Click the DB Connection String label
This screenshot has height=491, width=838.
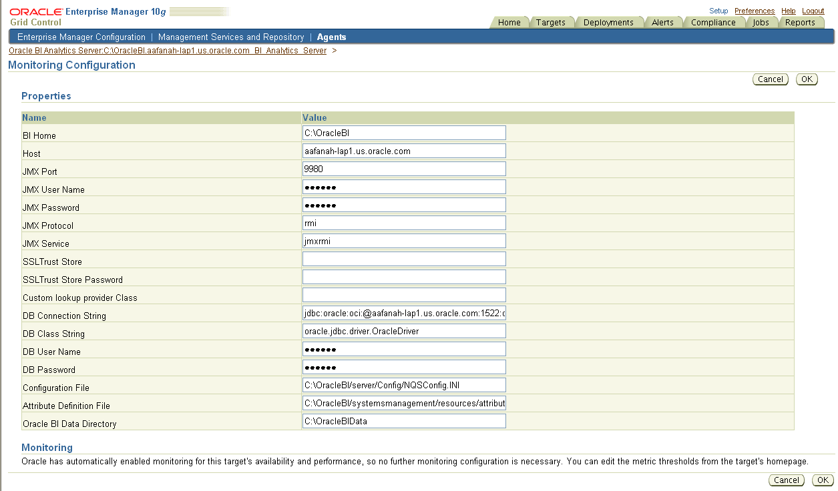(x=64, y=316)
